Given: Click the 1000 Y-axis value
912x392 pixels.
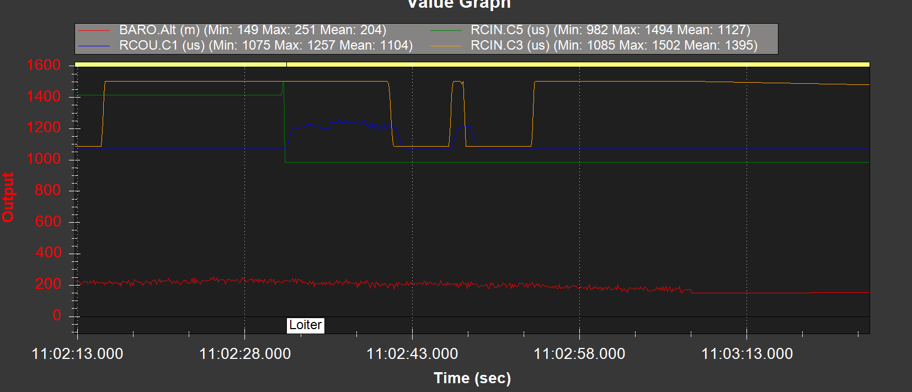Looking at the screenshot, I should (x=44, y=159).
